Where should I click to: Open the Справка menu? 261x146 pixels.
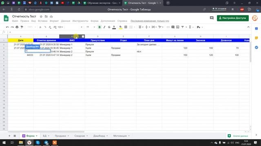coord(122,21)
